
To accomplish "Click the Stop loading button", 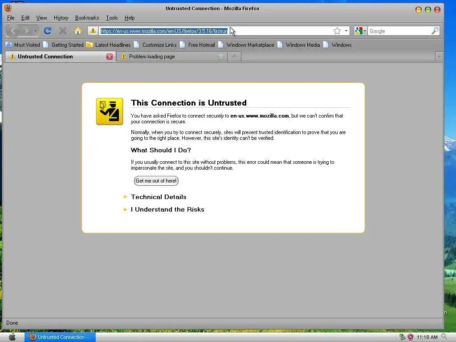I will click(x=62, y=31).
